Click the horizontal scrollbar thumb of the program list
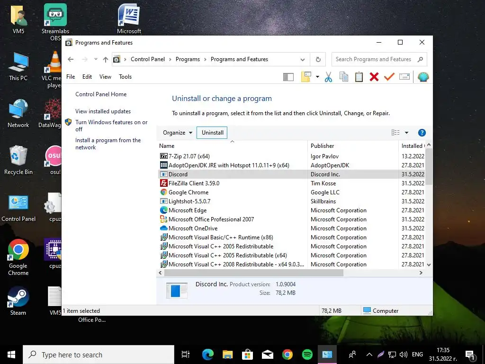The height and width of the screenshot is (364, 485). [254, 273]
